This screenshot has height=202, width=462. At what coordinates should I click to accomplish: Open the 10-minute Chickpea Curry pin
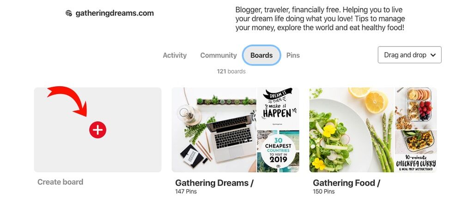(416, 151)
